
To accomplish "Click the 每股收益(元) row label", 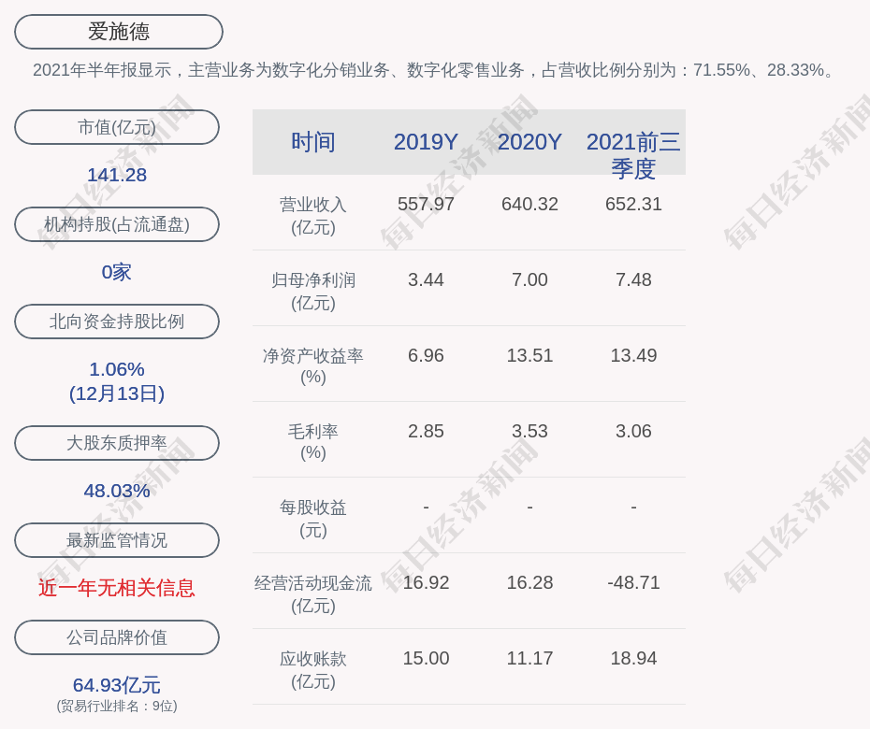I will [x=313, y=519].
